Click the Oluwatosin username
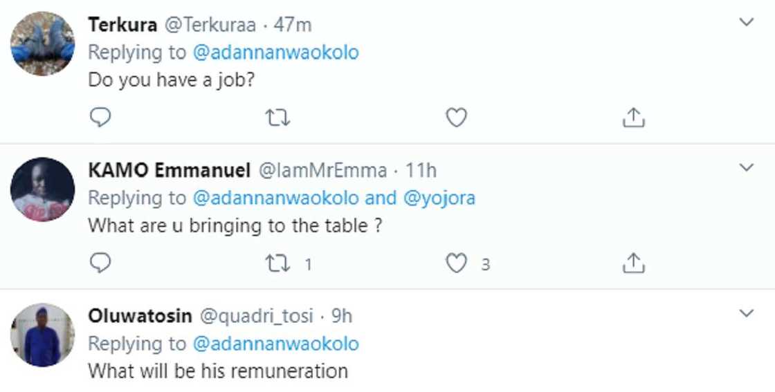 140,316
